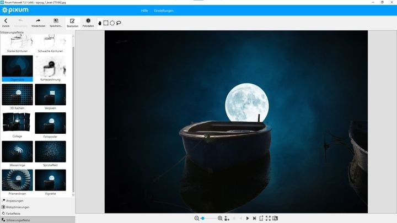
Task: Collapse the Stilisierungseffekte section
Action: click(x=37, y=220)
